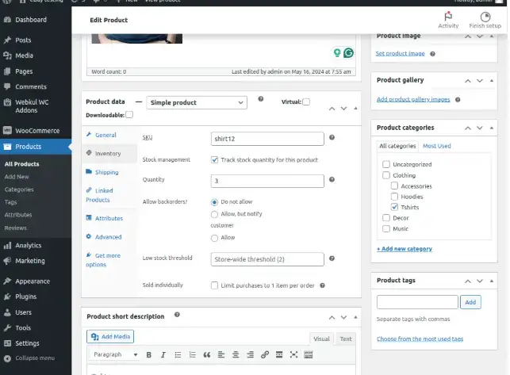Open the Finish setup icon
Image resolution: width=510 pixels, height=375 pixels.
click(x=485, y=19)
